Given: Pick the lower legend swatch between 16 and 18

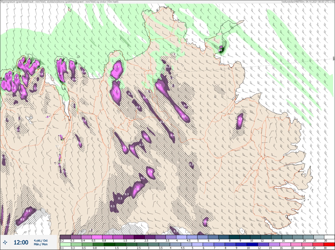Looking at the screenshot, I should click(285, 245).
